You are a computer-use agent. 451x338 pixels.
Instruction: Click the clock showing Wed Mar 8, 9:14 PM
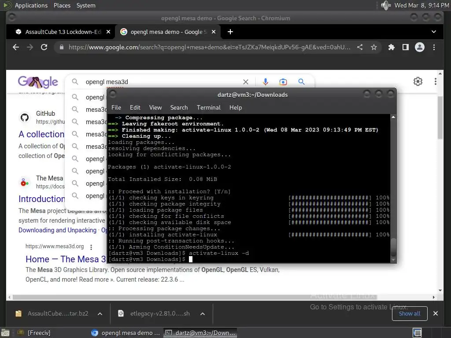pos(421,5)
